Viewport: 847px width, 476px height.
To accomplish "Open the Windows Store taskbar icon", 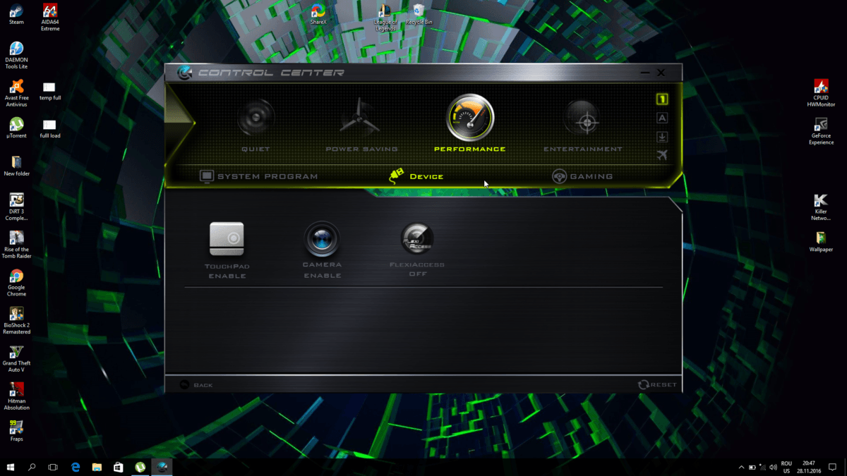I will pos(119,467).
